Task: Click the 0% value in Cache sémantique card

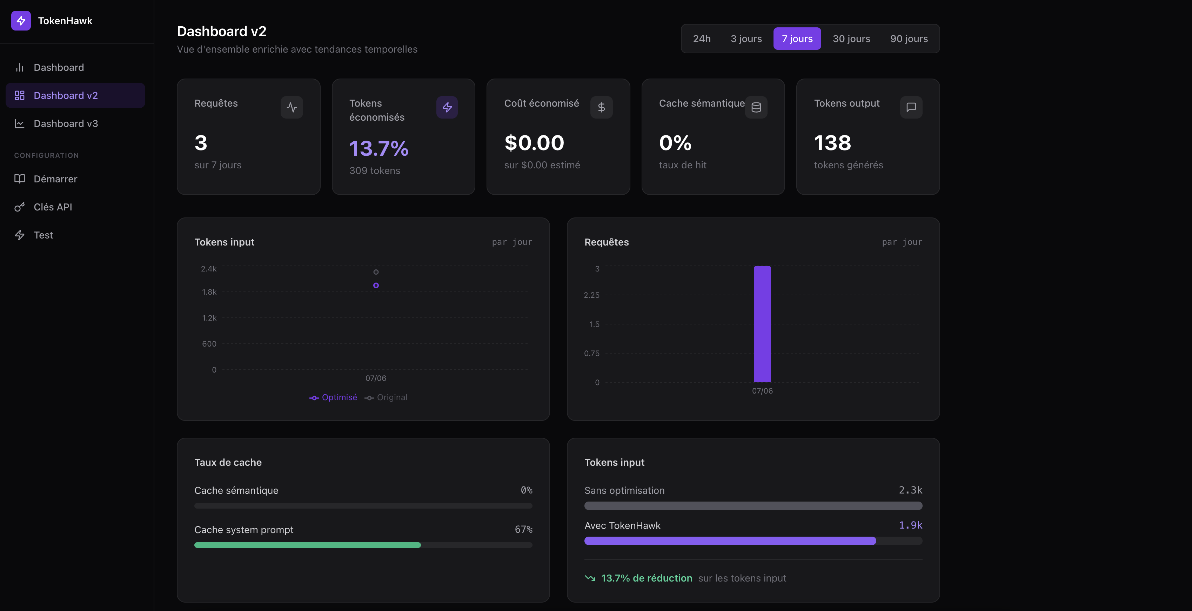Action: click(675, 143)
